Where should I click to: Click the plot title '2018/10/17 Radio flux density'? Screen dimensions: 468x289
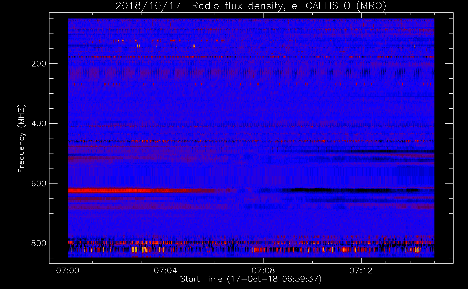[251, 6]
